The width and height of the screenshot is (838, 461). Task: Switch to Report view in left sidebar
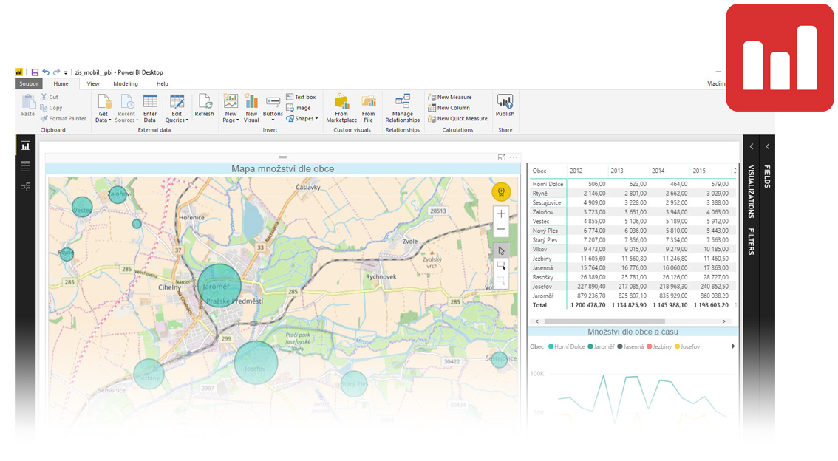pyautogui.click(x=25, y=146)
